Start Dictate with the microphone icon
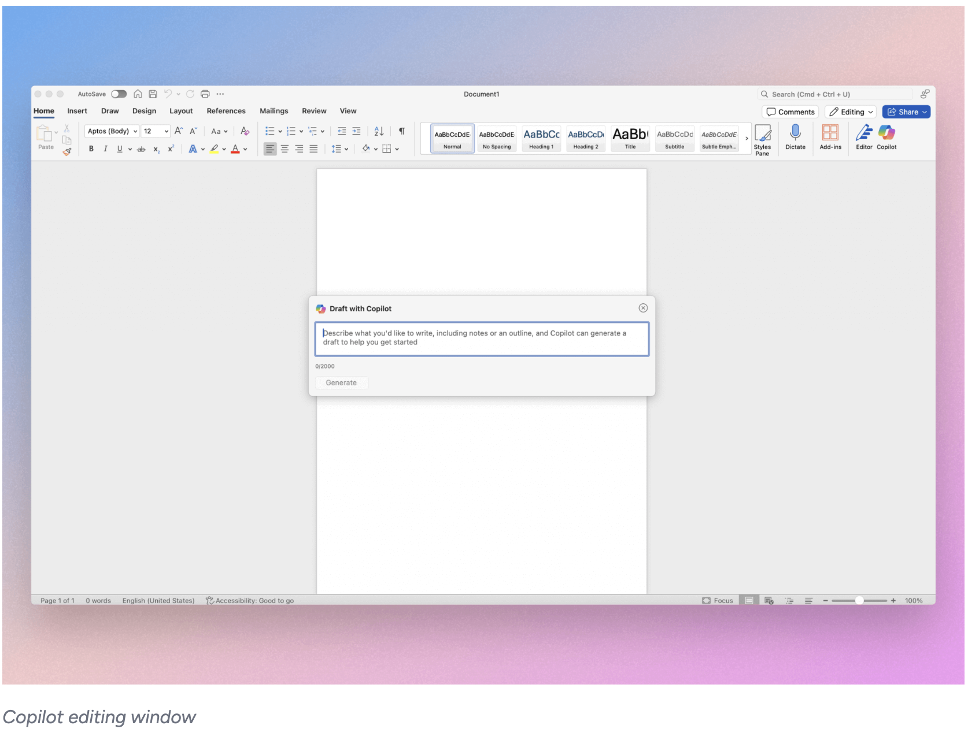This screenshot has width=968, height=729. point(796,136)
